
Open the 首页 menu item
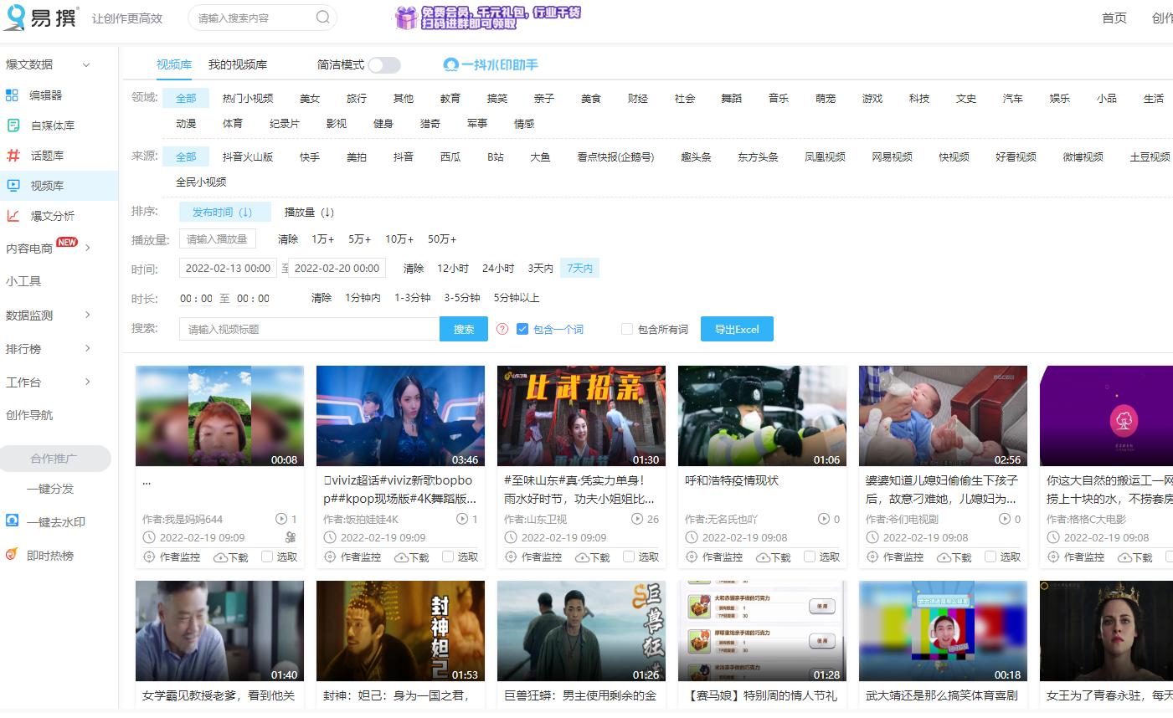point(1114,18)
